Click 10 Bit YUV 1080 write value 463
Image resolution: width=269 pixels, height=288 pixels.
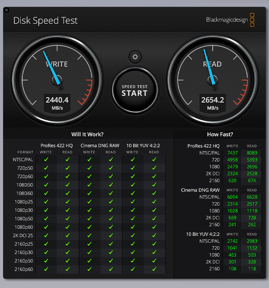coord(232,255)
